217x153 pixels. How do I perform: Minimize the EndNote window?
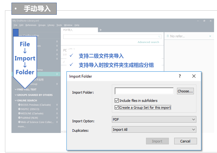pos(198,21)
